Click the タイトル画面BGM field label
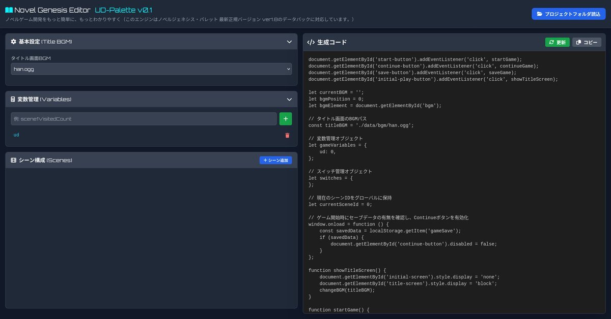The width and height of the screenshot is (611, 319). [31, 58]
